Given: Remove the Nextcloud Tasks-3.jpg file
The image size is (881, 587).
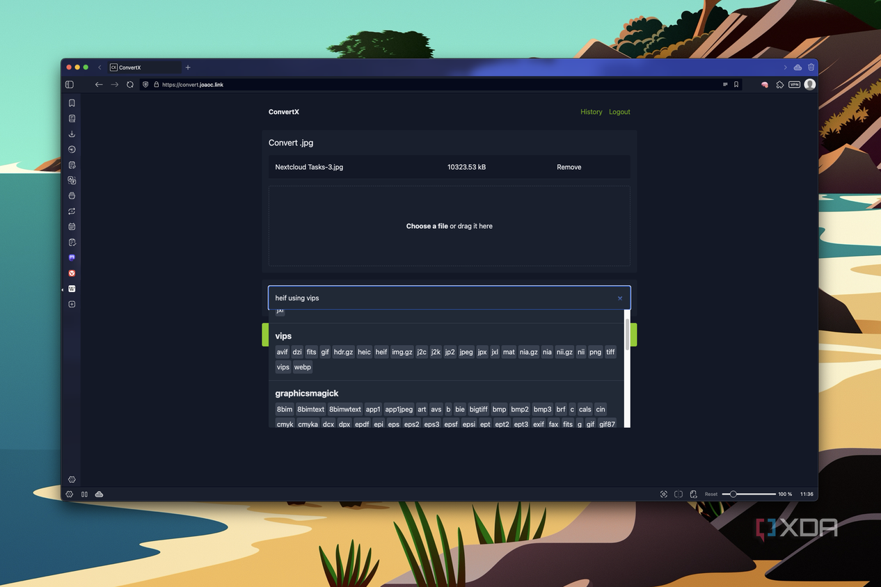Looking at the screenshot, I should [x=569, y=167].
